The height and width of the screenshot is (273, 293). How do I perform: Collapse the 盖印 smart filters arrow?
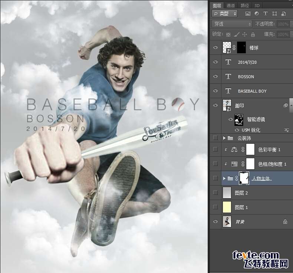coord(291,106)
